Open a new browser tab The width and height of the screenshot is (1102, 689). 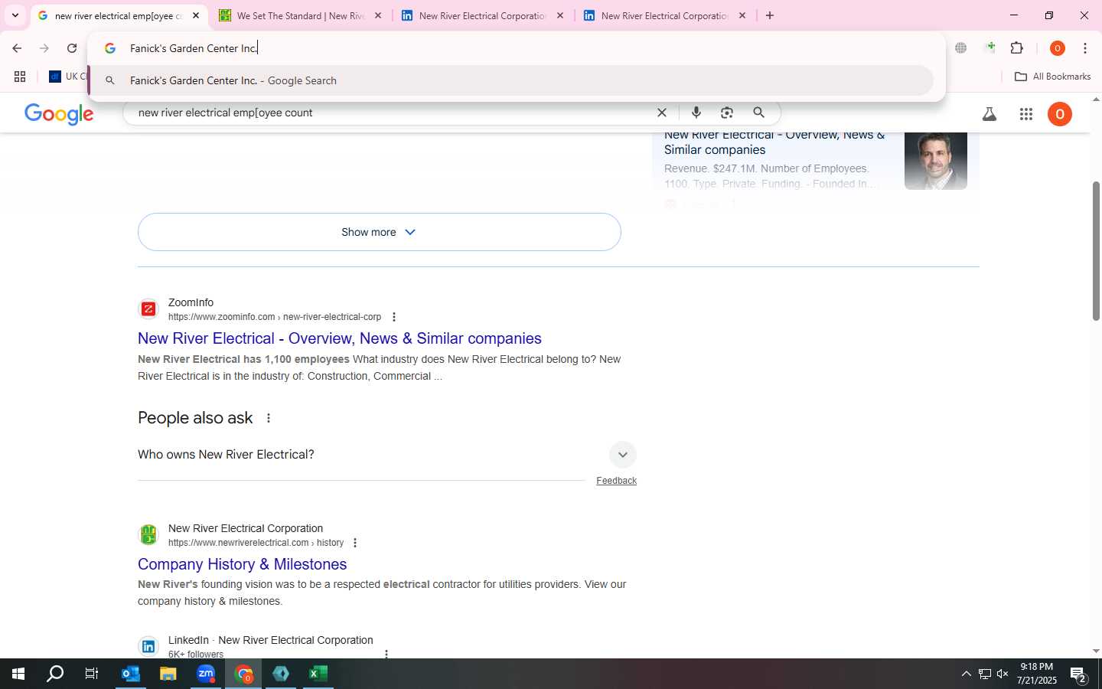point(770,15)
